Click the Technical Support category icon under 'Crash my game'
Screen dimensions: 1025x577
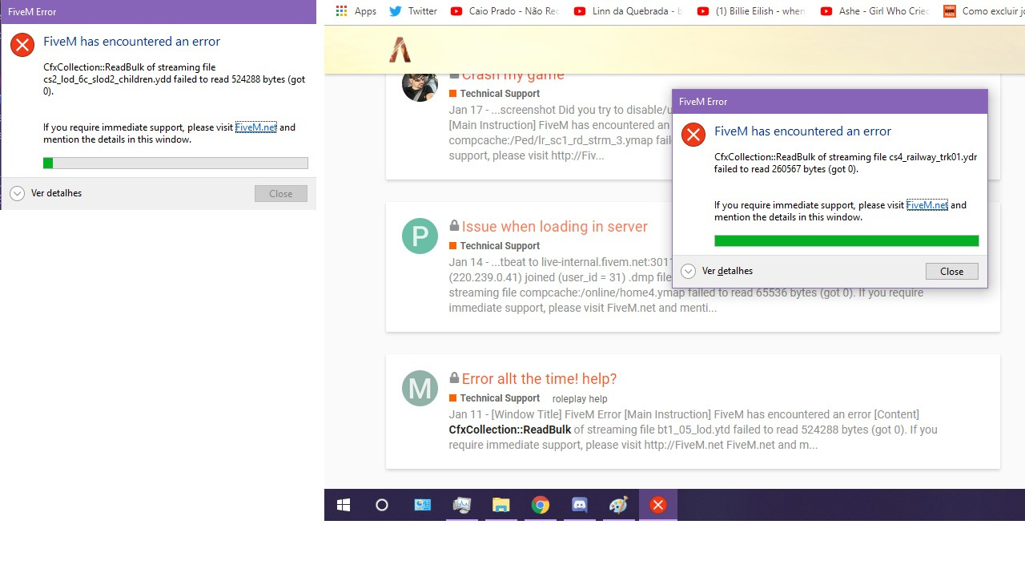point(452,93)
